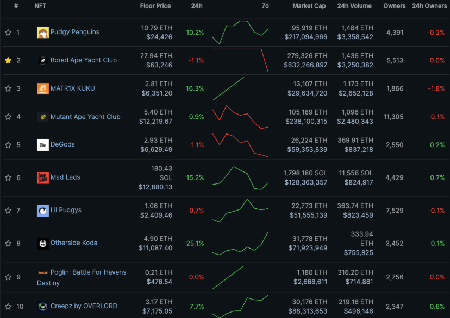Click the Lil Pudgys avatar icon

tap(42, 211)
